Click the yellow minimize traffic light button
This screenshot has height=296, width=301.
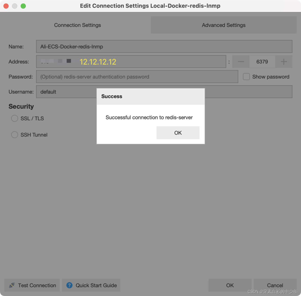coord(14,6)
